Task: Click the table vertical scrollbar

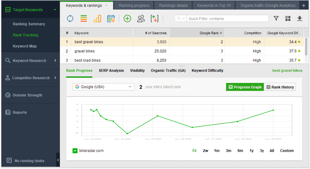Action: pyautogui.click(x=306, y=47)
